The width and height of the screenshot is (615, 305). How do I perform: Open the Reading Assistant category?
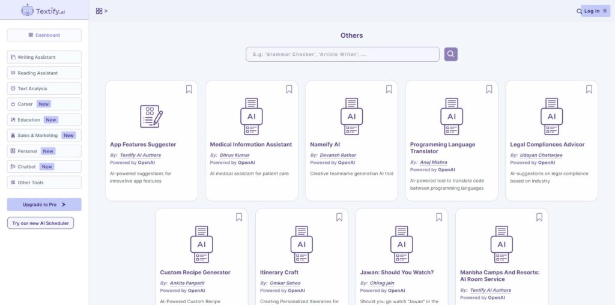(x=44, y=73)
